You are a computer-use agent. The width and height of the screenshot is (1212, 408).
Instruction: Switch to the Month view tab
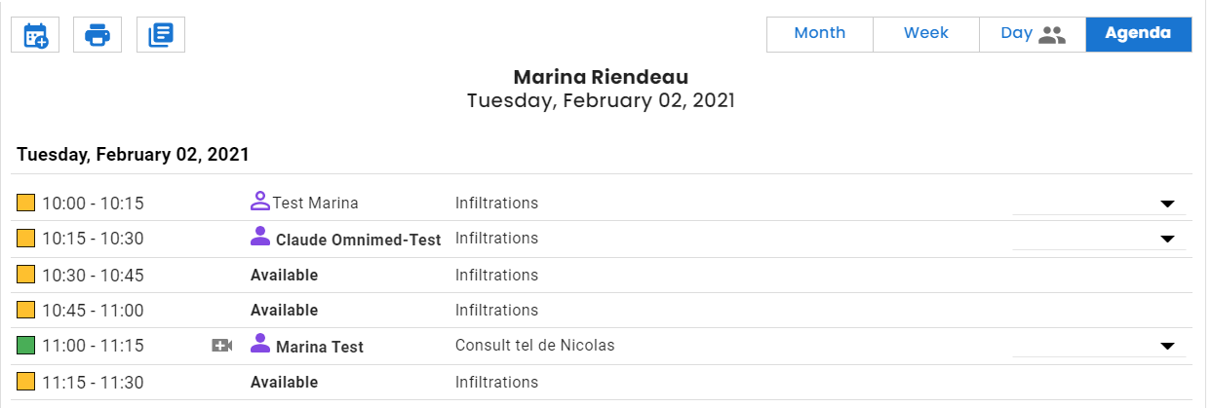(x=820, y=34)
